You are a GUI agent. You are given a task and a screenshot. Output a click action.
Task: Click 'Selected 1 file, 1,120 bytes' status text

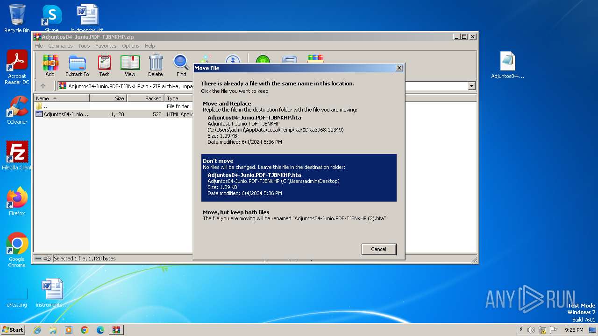[85, 259]
